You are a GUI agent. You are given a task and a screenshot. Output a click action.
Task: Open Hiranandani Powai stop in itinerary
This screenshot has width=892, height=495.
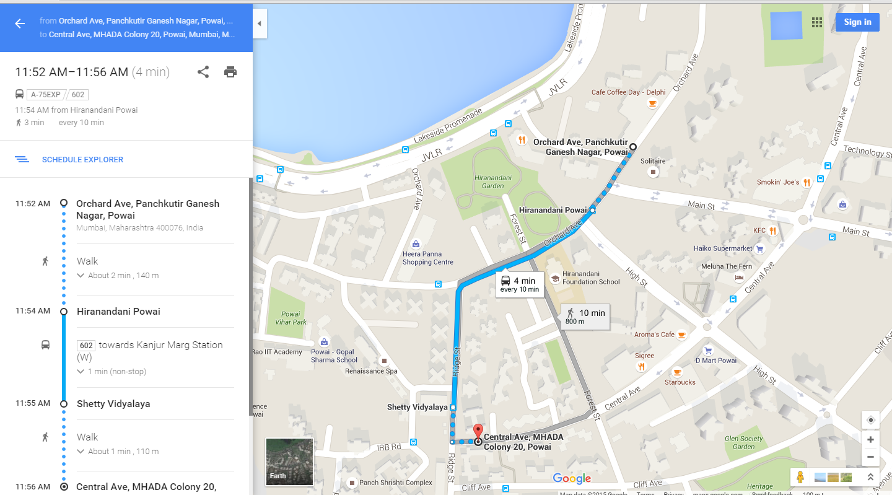pos(118,311)
